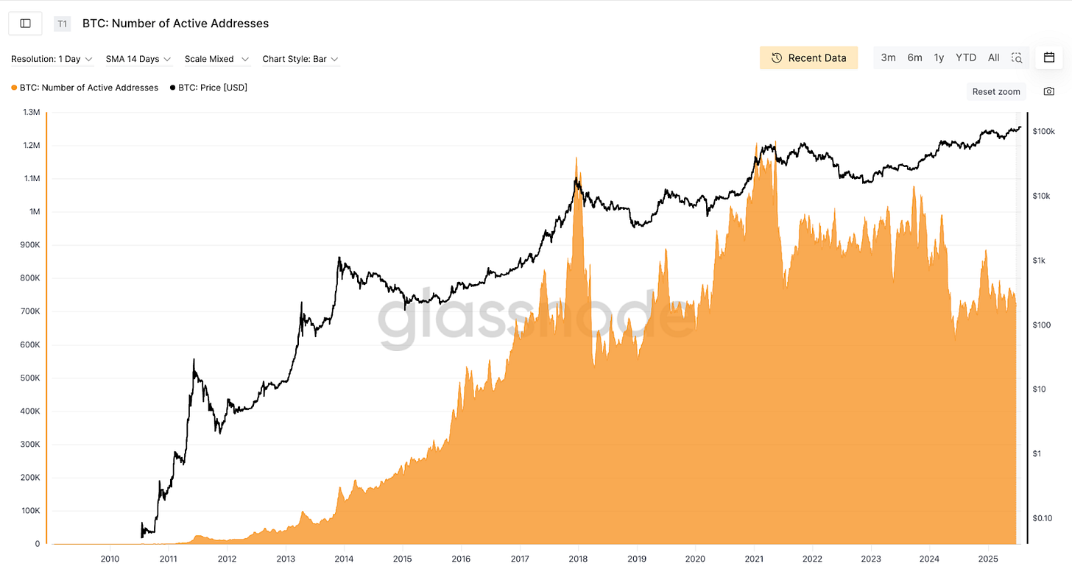Click the Reset zoom button

click(x=996, y=91)
